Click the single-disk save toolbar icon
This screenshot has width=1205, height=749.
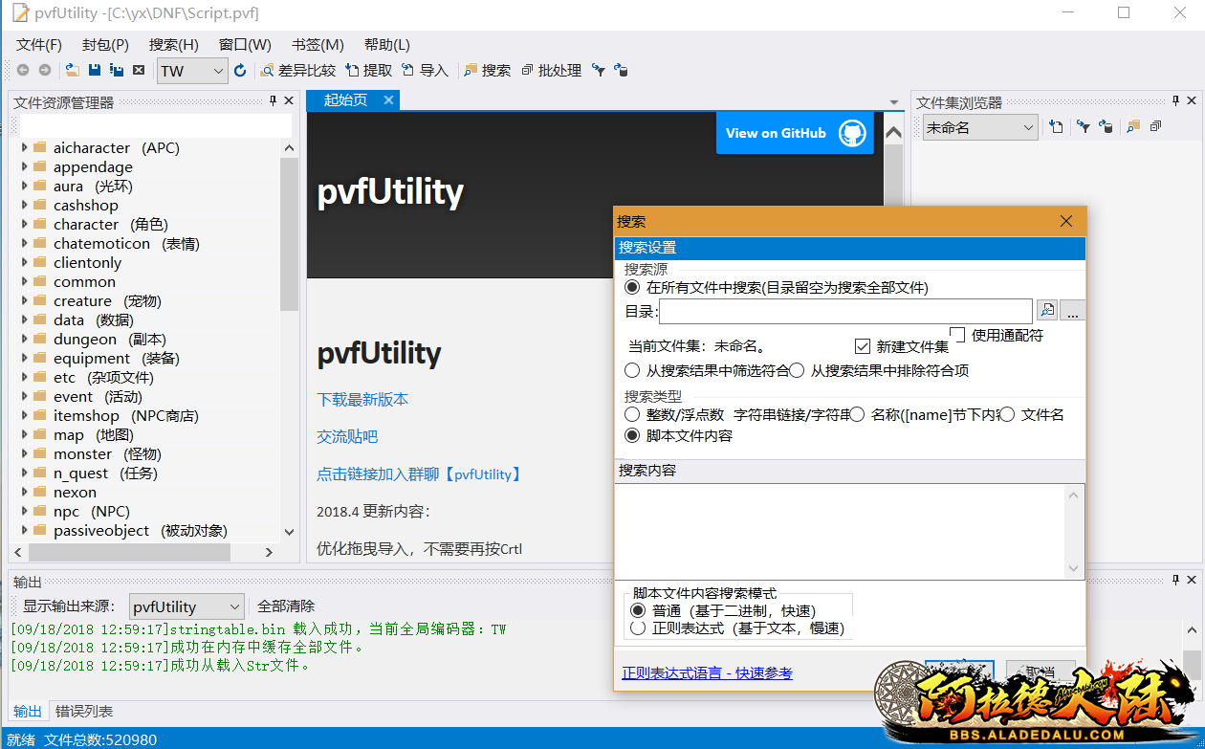coord(95,71)
